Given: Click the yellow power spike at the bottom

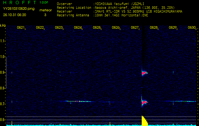Looking at the screenshot, I should point(144,121).
